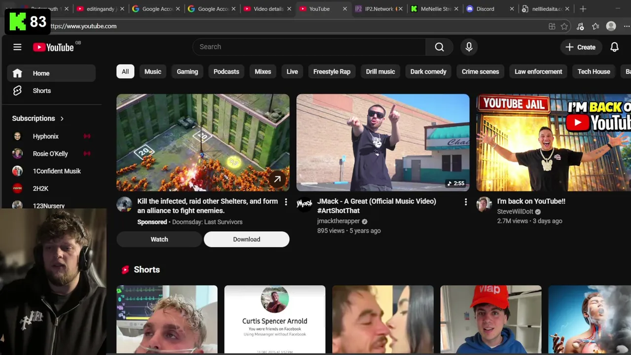Screen dimensions: 631x355
Task: Open I'm back on YouTube thumbnail
Action: (554, 142)
